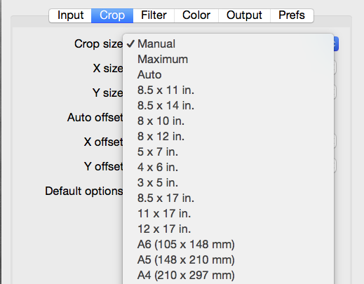Open the Filter tab
Screen dimensions: 364x284
[x=154, y=15]
